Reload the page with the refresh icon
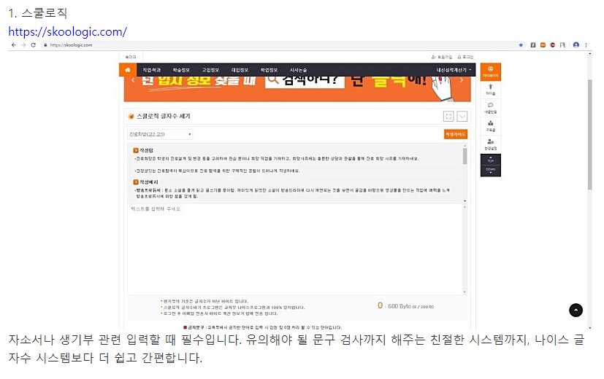Viewport: 604px width, 379px height. click(x=34, y=45)
